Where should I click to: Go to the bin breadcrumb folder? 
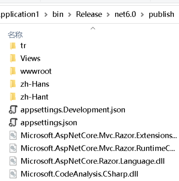tap(58, 14)
